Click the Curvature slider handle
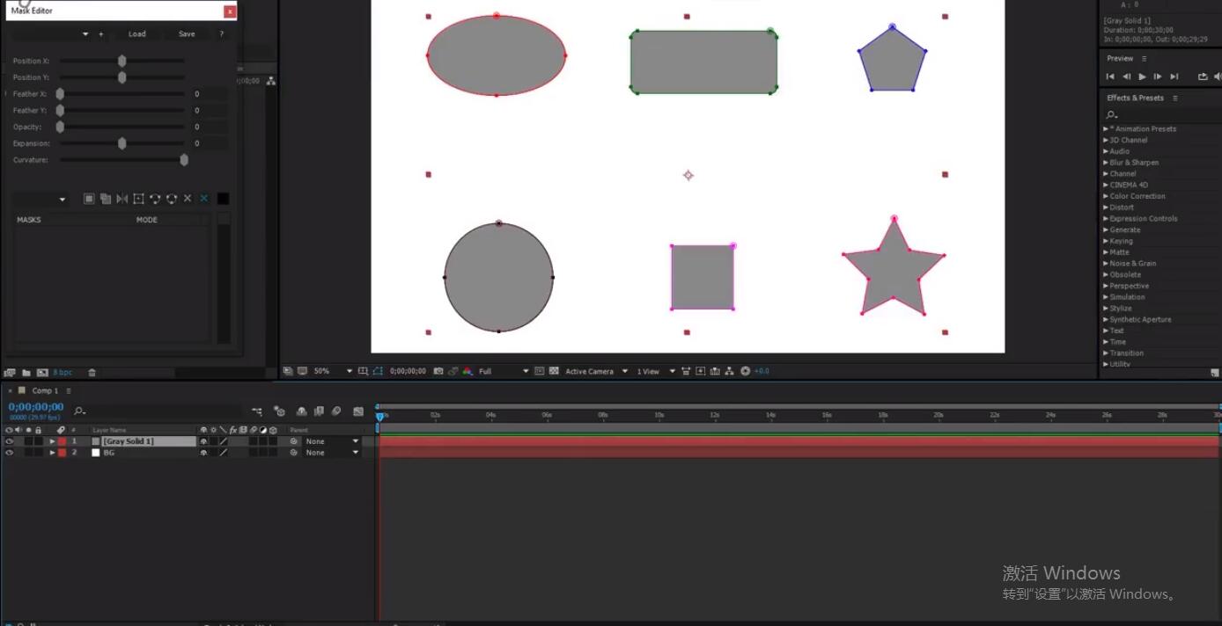This screenshot has height=626, width=1222. pyautogui.click(x=184, y=160)
